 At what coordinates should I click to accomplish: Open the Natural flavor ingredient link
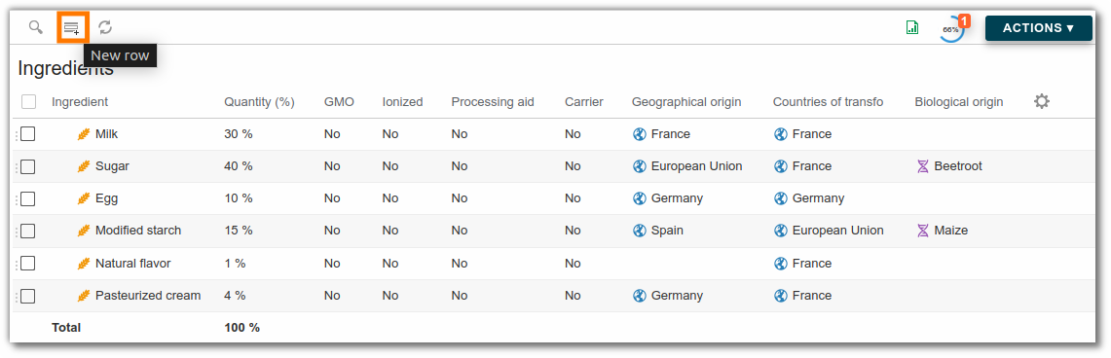[133, 264]
